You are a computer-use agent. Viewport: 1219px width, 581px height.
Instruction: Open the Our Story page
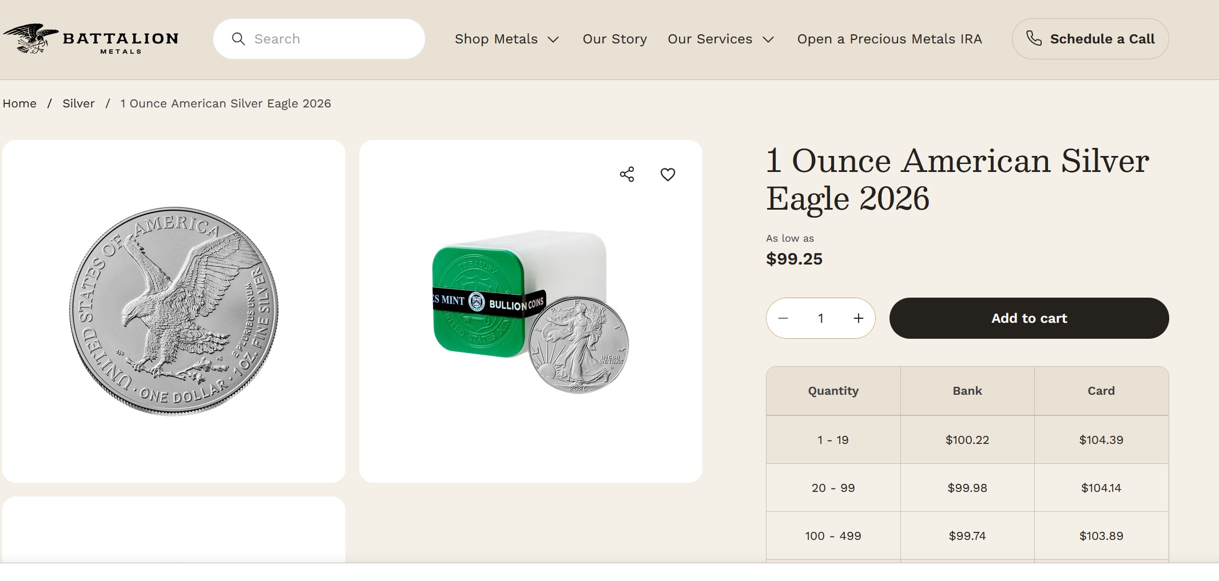(614, 39)
